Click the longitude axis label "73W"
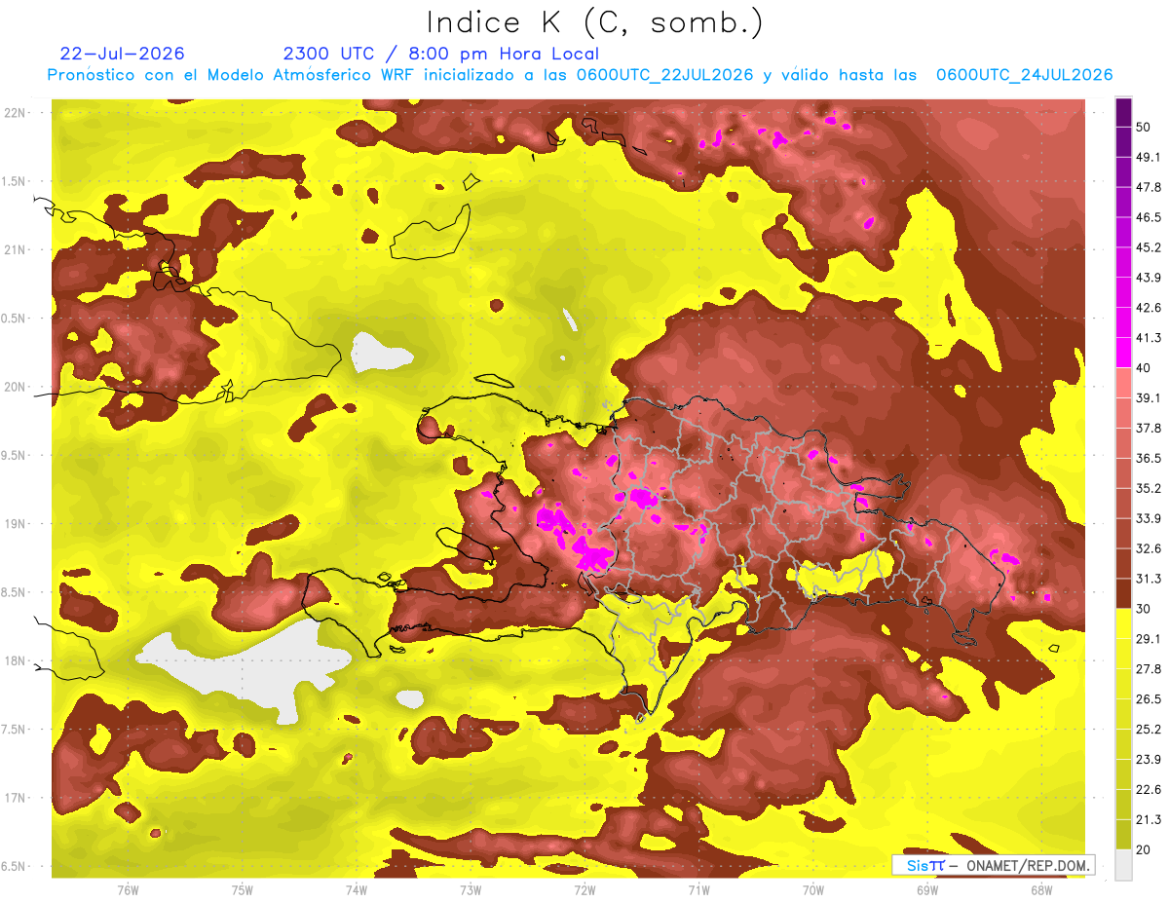The width and height of the screenshot is (1169, 903). (471, 889)
